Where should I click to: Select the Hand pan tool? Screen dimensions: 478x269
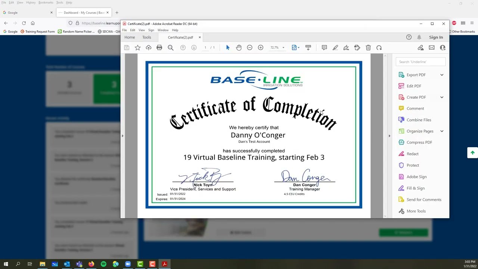239,48
